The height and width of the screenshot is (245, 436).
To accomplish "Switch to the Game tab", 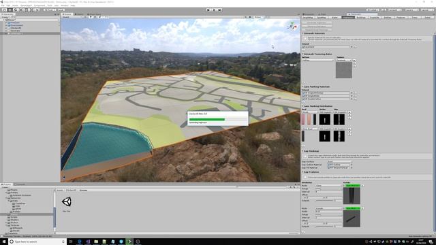I will pyautogui.click(x=79, y=14).
